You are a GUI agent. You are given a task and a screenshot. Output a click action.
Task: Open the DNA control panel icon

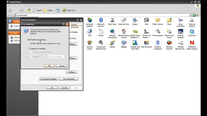(147, 22)
